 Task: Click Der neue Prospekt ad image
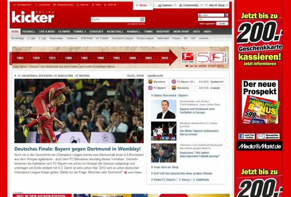click(x=260, y=102)
